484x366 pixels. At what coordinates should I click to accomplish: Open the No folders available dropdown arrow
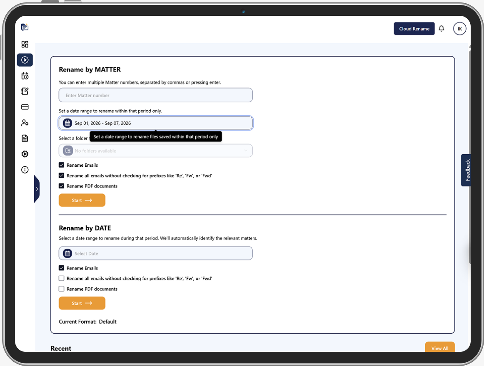coord(246,151)
